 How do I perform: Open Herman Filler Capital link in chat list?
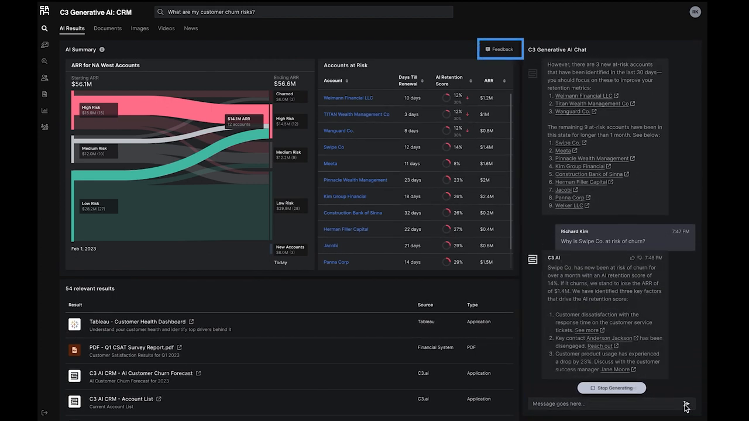coord(581,182)
